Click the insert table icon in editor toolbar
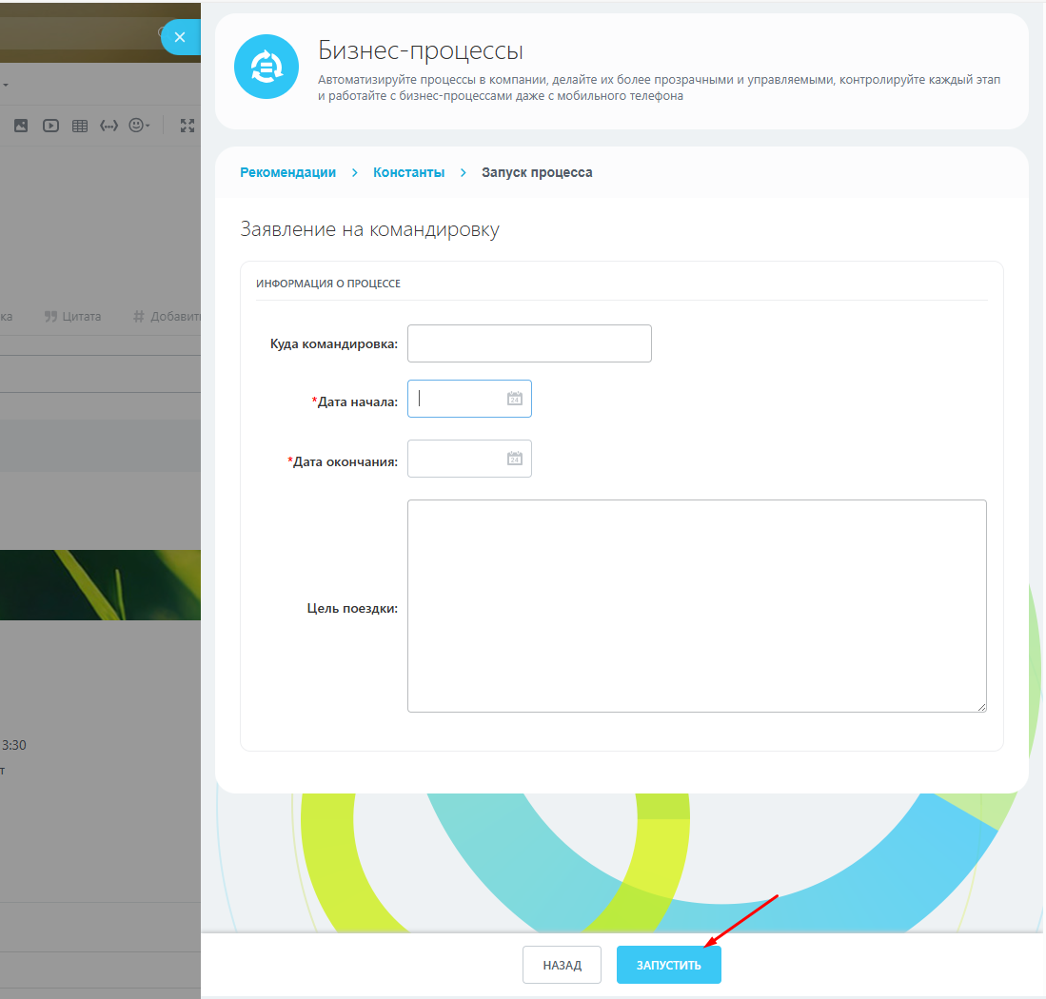 pyautogui.click(x=80, y=126)
